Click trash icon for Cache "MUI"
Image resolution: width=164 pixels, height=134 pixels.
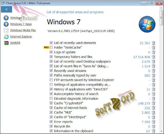pyautogui.click(x=153, y=113)
